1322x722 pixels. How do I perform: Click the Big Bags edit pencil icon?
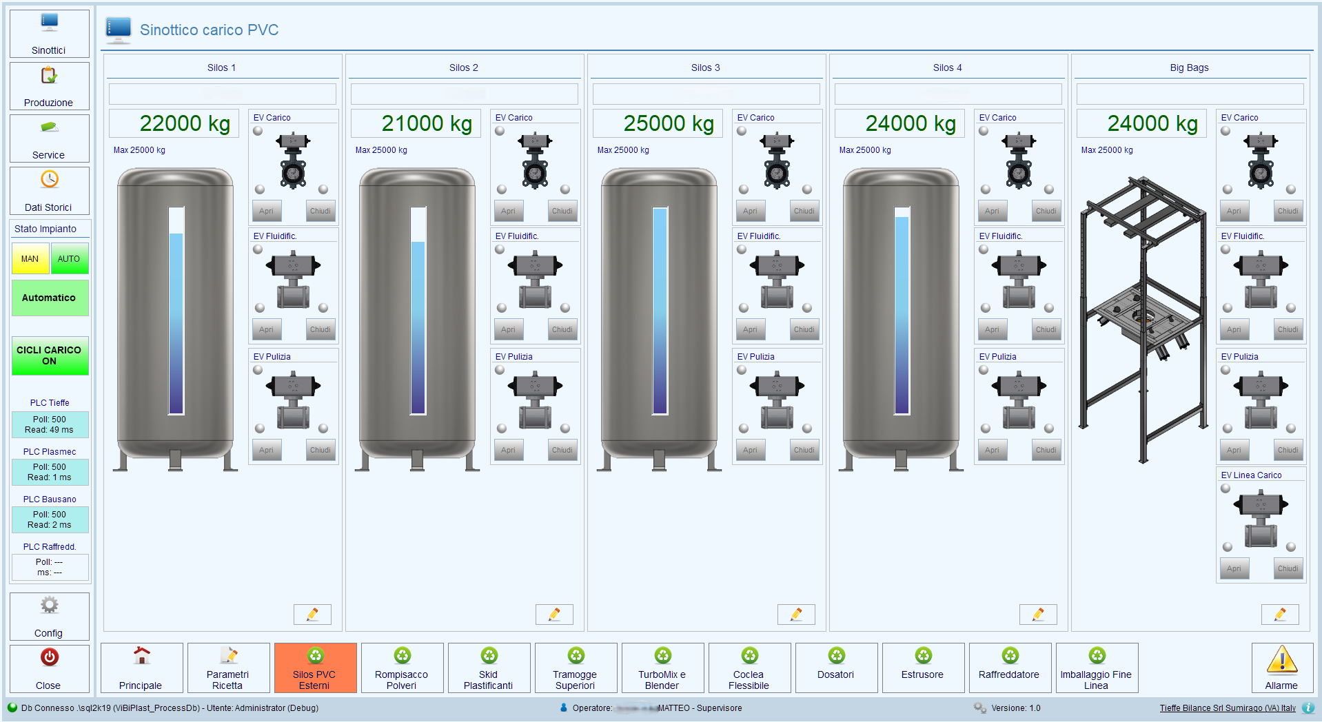click(x=1280, y=614)
